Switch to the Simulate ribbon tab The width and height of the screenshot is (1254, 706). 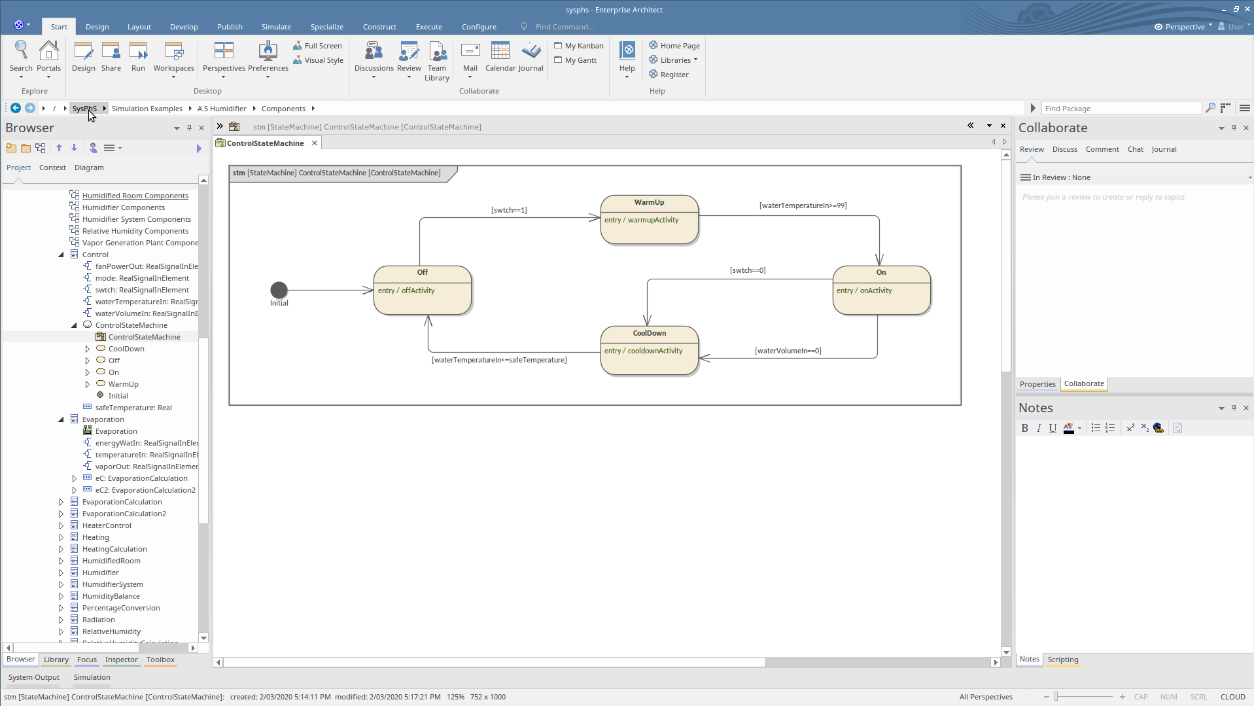[276, 27]
